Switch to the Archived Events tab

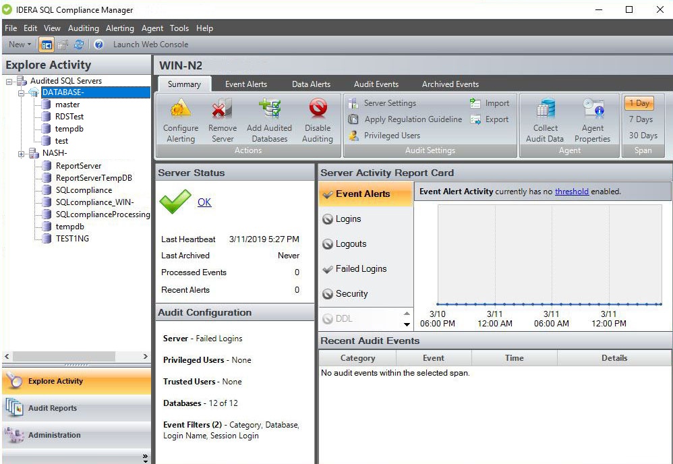[450, 84]
